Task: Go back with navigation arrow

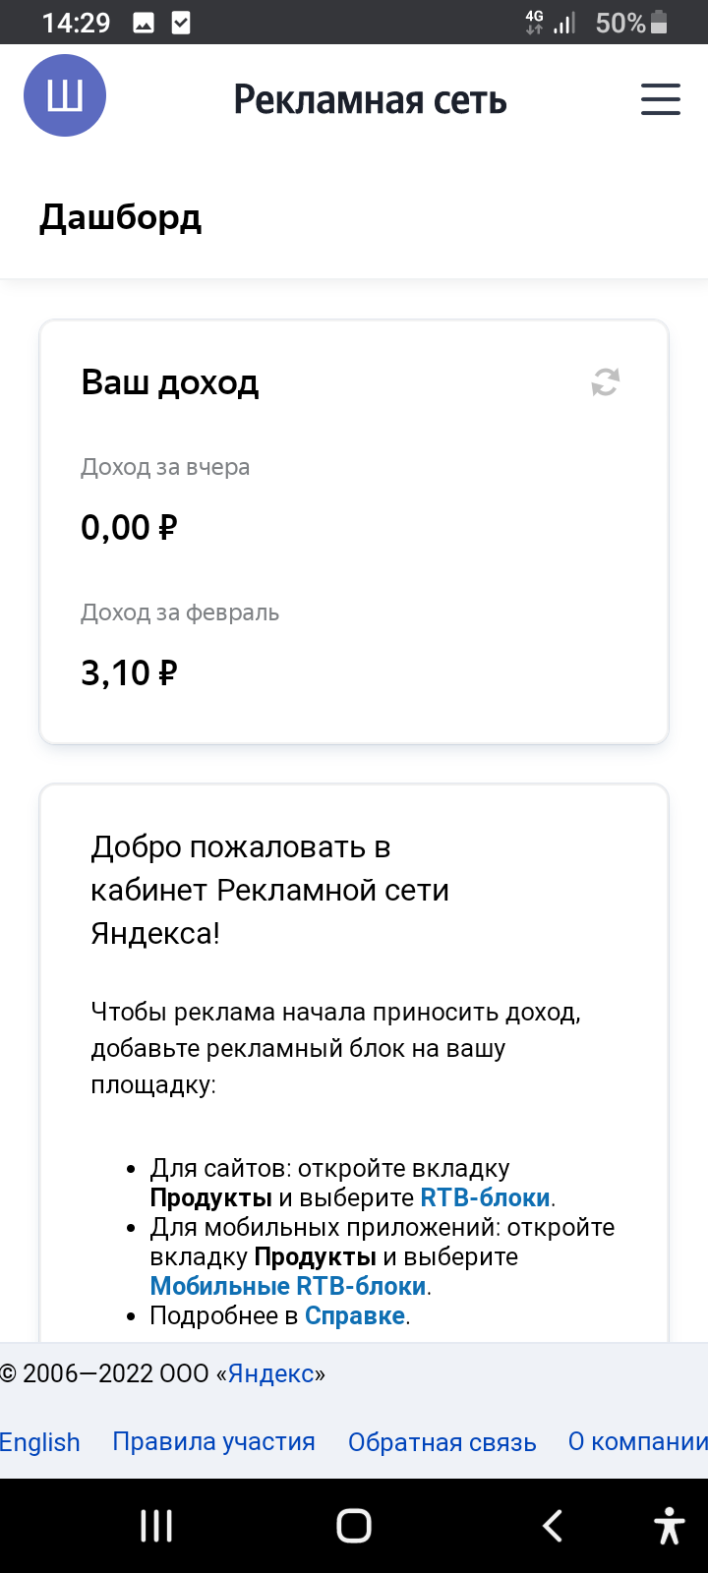Action: pyautogui.click(x=554, y=1526)
